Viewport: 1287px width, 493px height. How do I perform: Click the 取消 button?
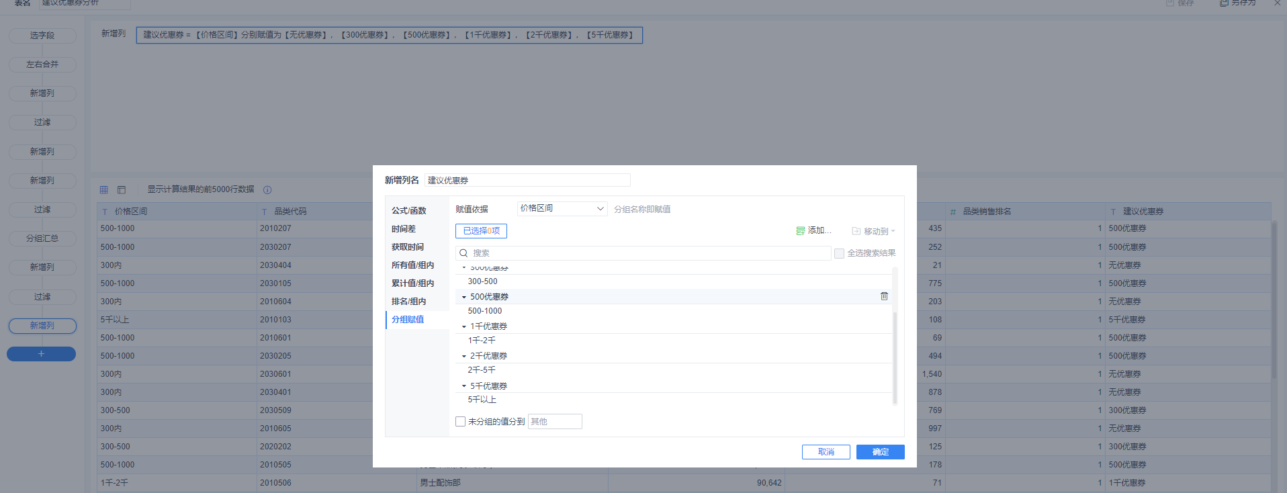826,452
